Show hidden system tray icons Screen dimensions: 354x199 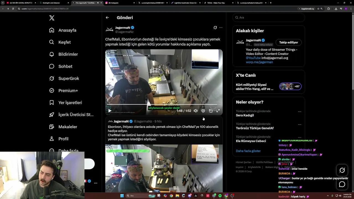pos(328,196)
